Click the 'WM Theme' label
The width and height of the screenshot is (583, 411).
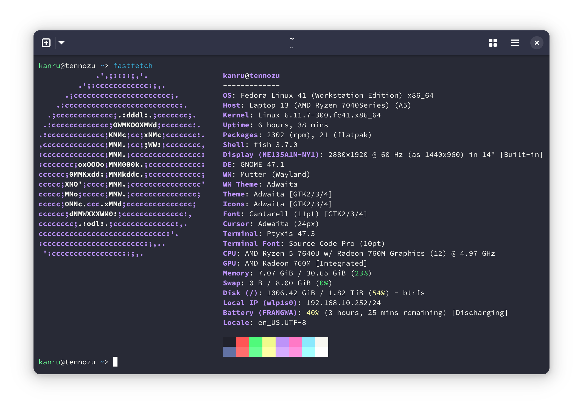click(x=240, y=184)
